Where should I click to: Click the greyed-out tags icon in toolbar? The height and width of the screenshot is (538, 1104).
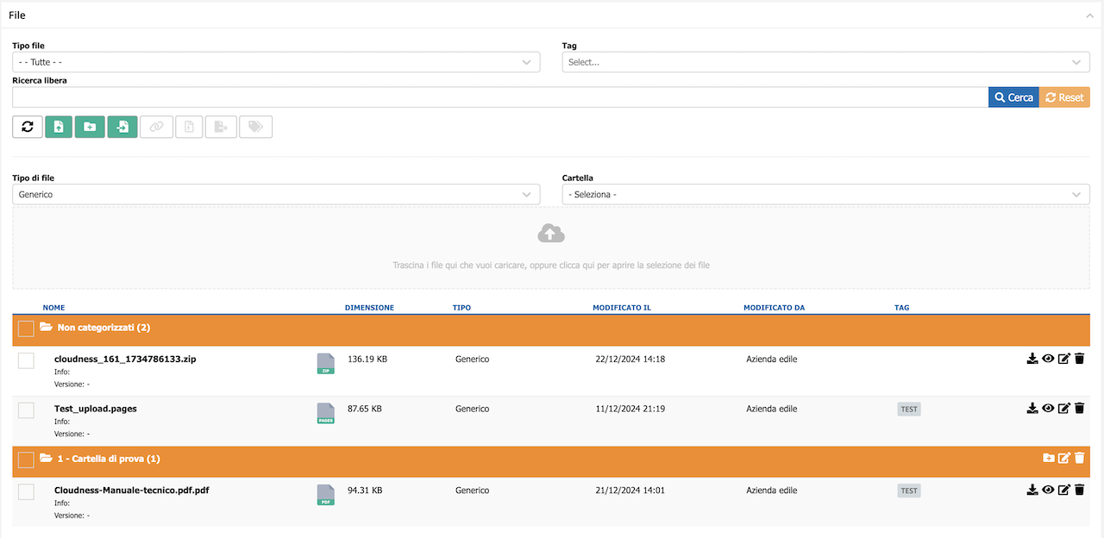pos(255,127)
